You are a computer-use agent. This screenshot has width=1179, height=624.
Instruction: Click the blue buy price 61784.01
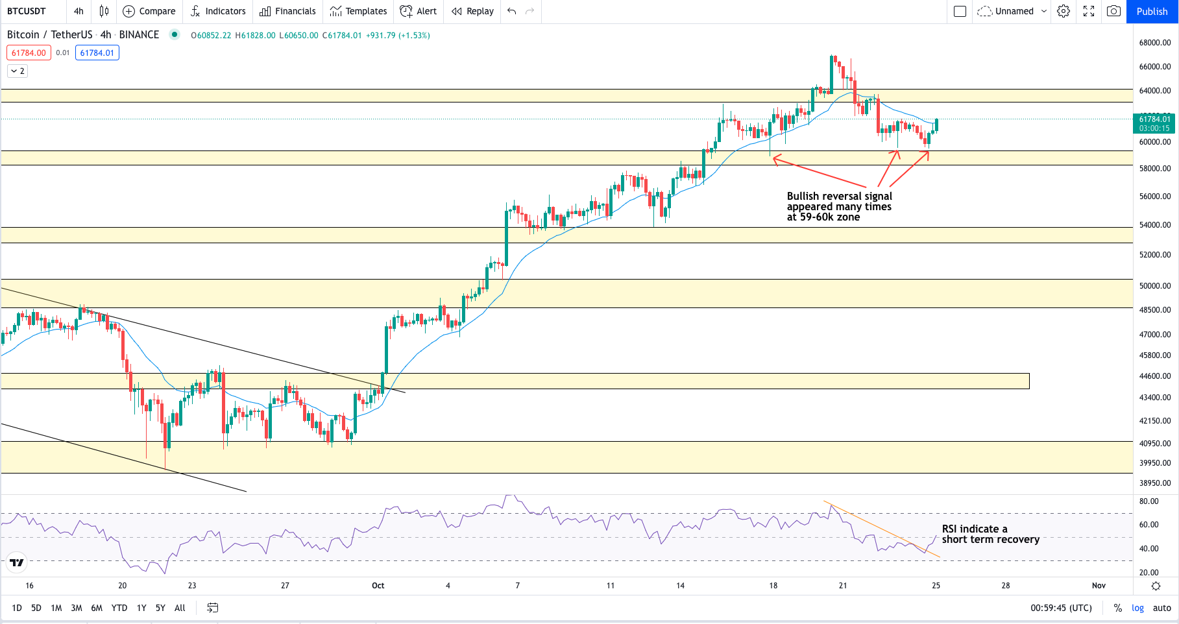pyautogui.click(x=97, y=53)
